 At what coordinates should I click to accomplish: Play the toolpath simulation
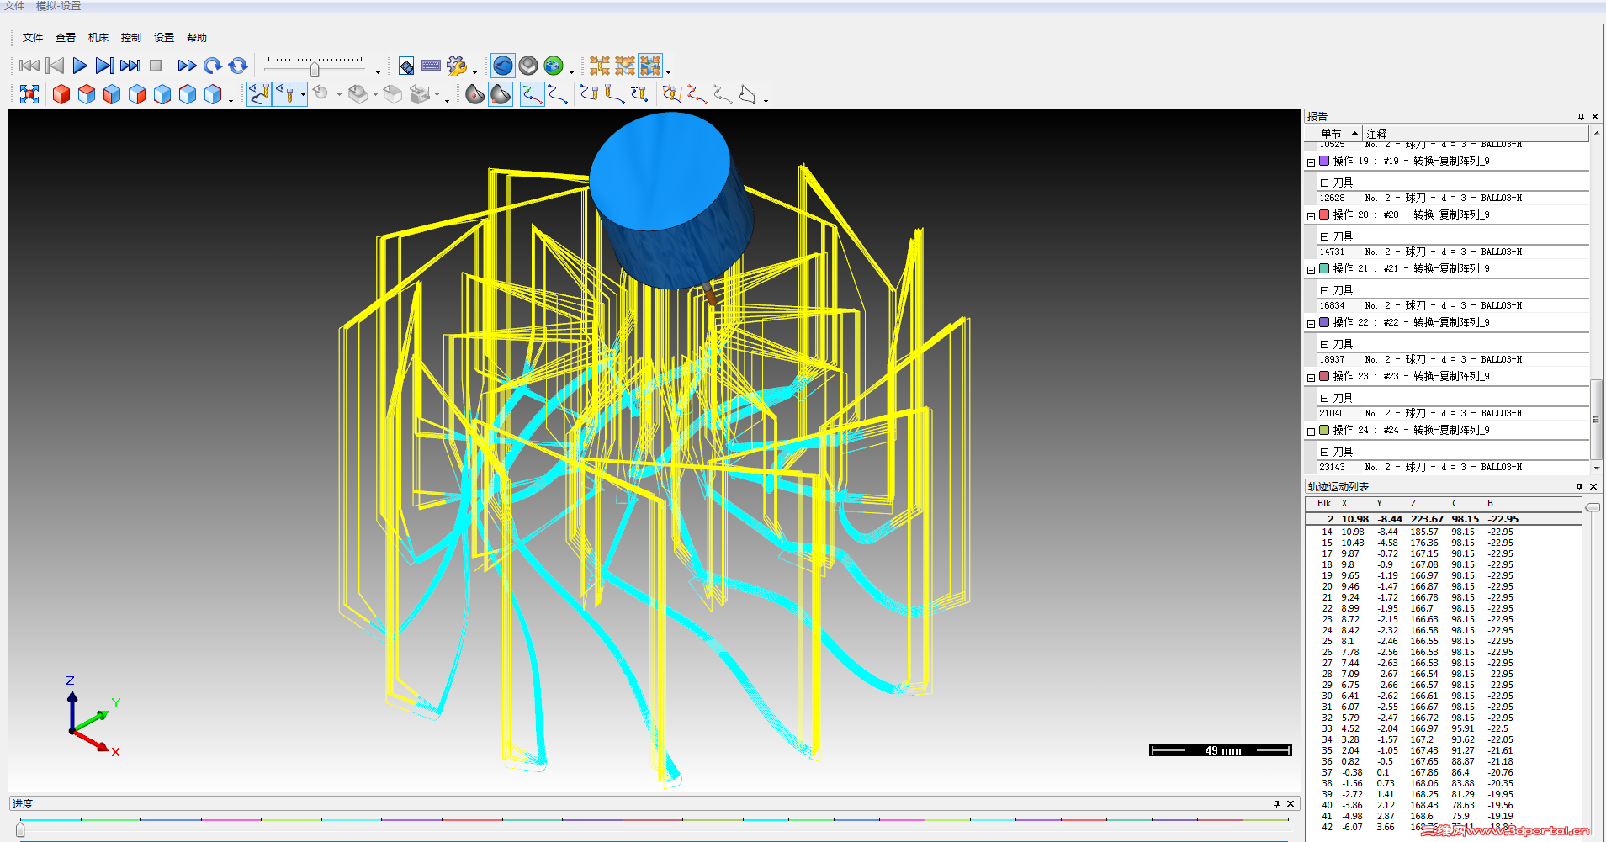80,66
